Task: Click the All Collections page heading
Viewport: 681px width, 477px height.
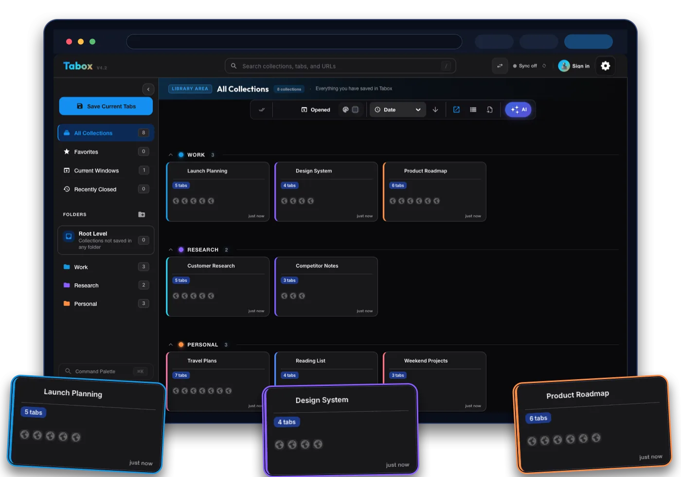Action: tap(243, 89)
